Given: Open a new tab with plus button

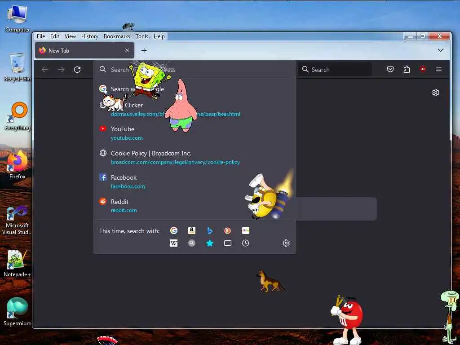Looking at the screenshot, I should click(144, 51).
